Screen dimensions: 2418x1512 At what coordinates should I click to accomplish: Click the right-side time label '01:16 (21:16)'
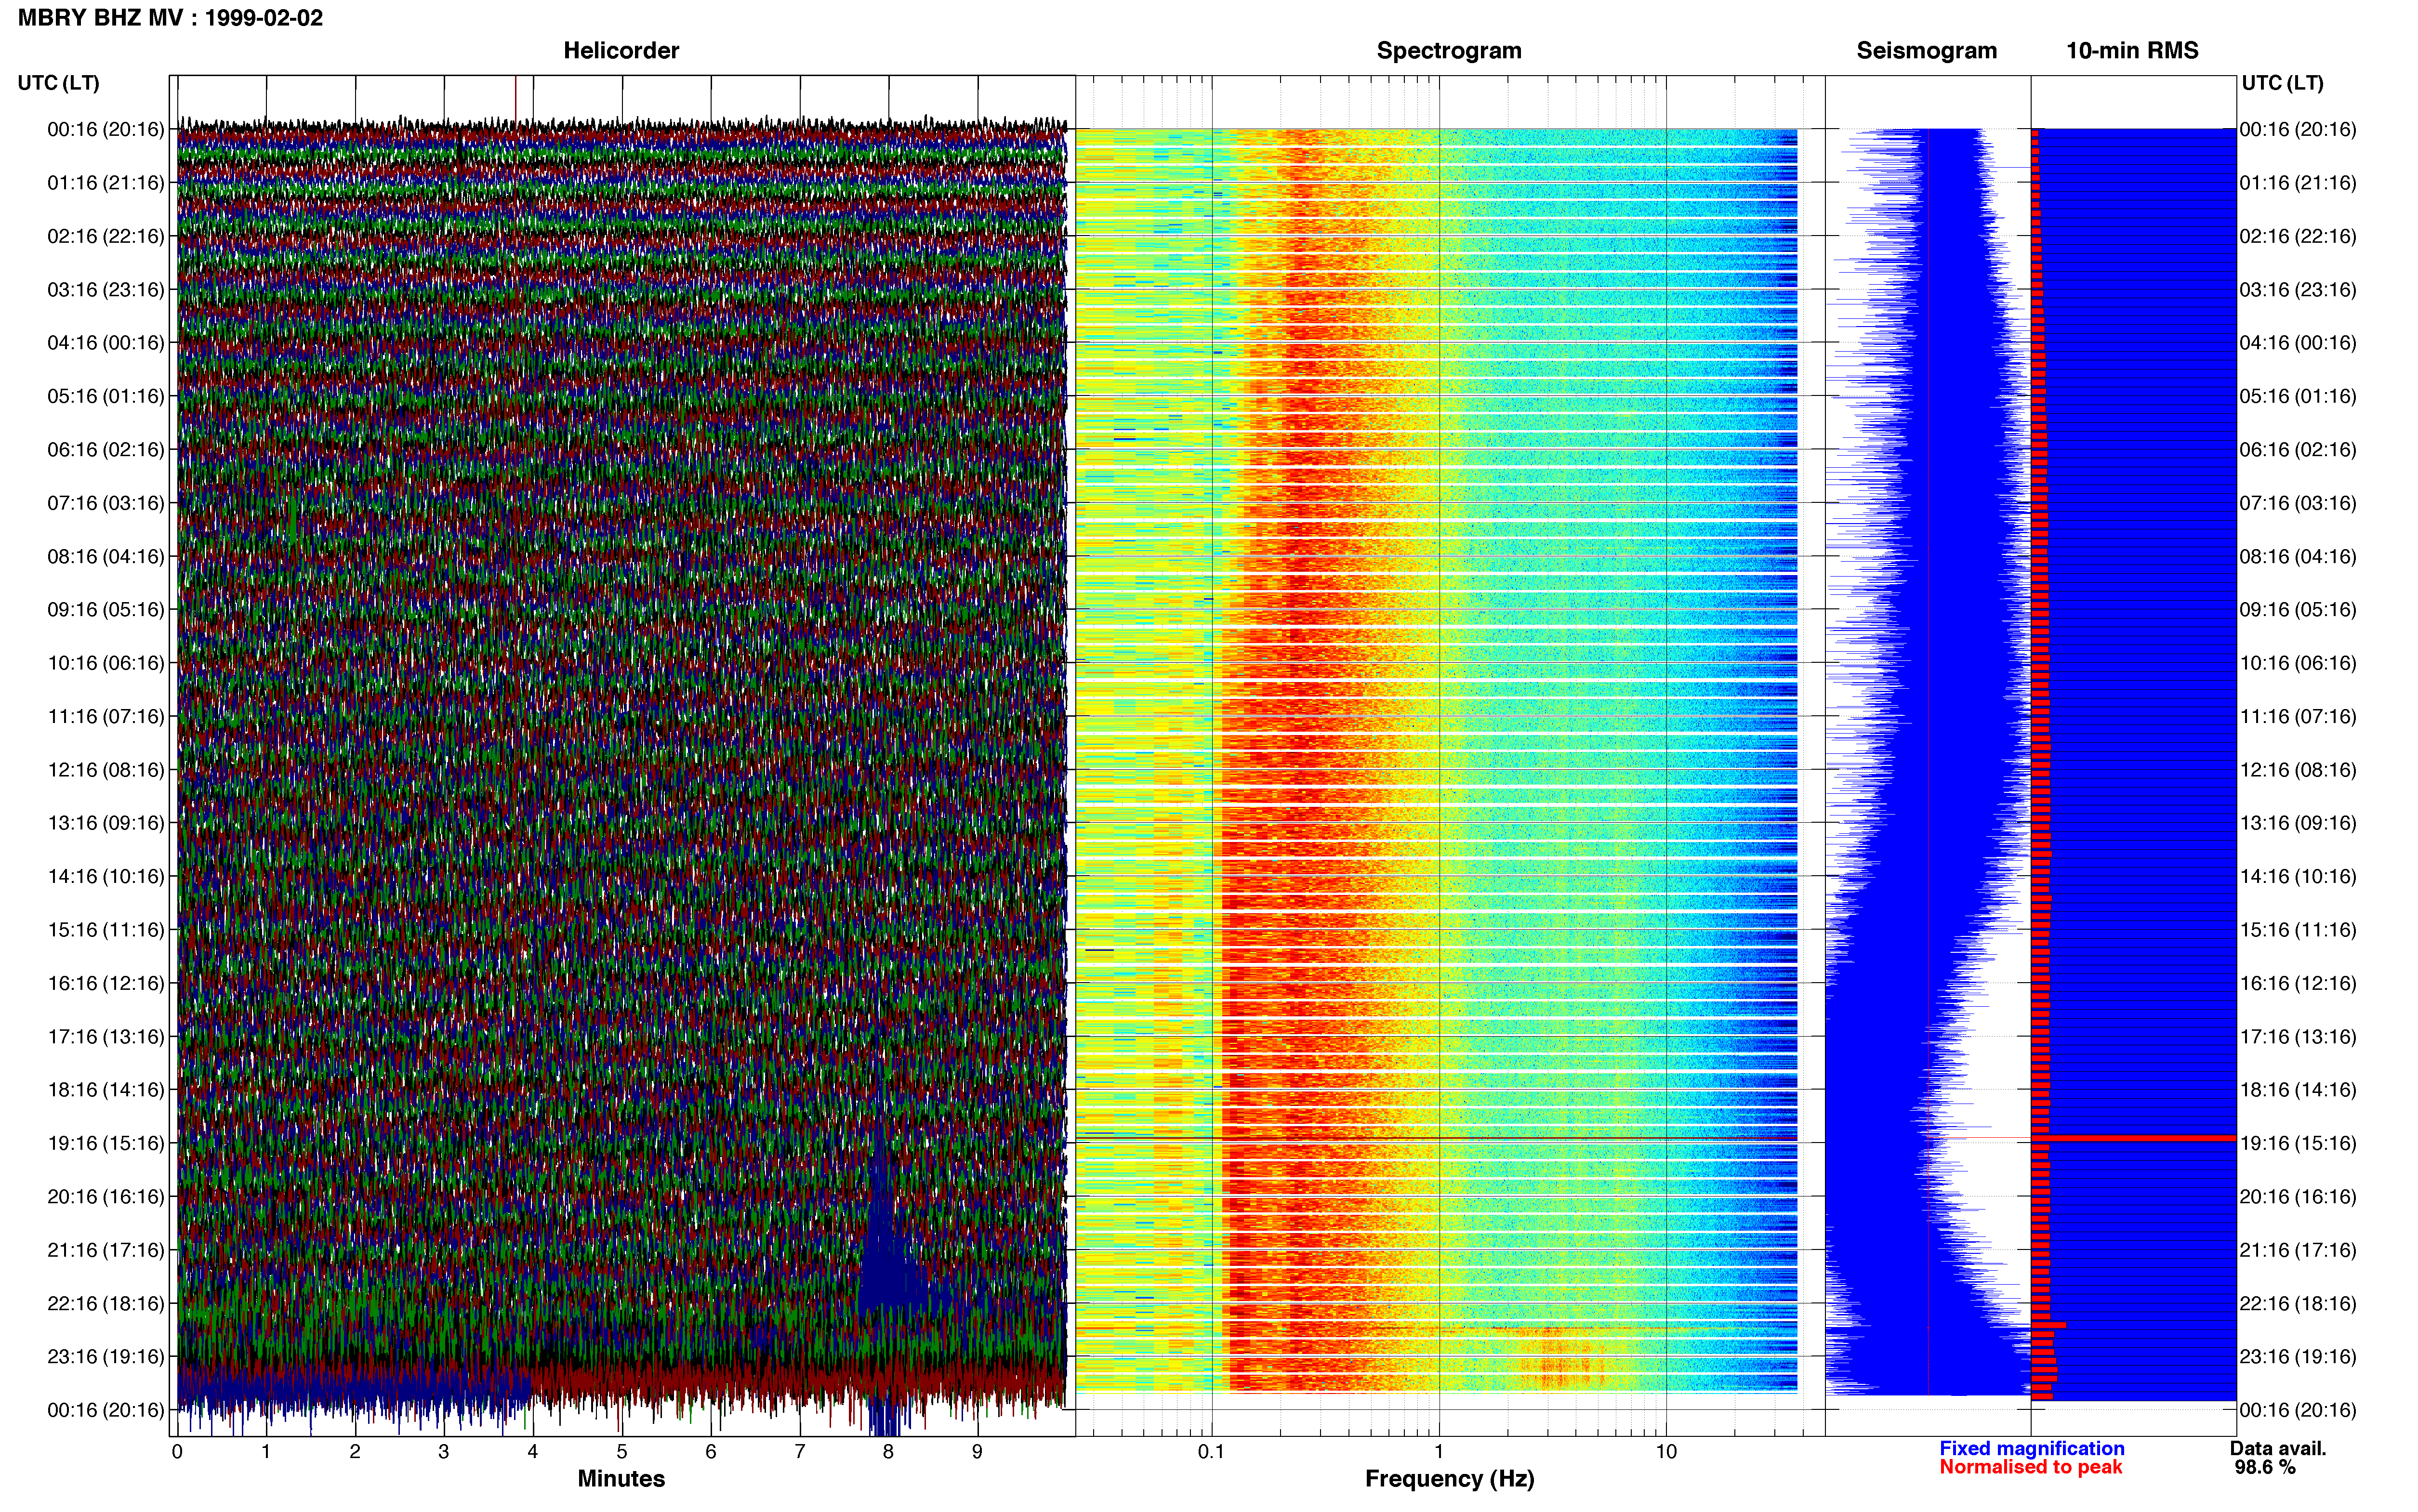click(x=2298, y=183)
